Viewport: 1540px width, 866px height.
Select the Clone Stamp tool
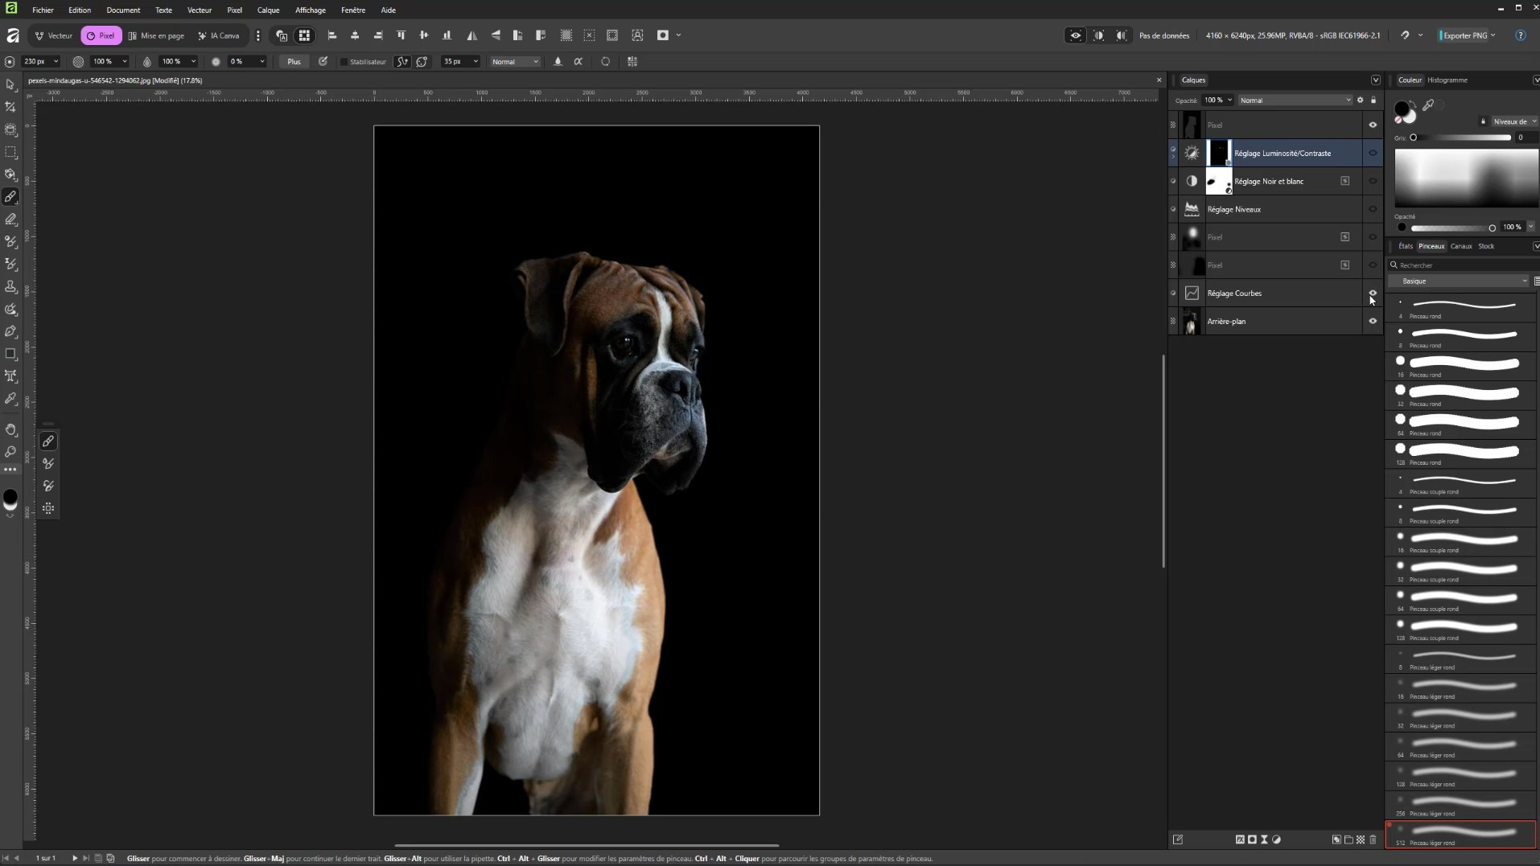point(10,287)
